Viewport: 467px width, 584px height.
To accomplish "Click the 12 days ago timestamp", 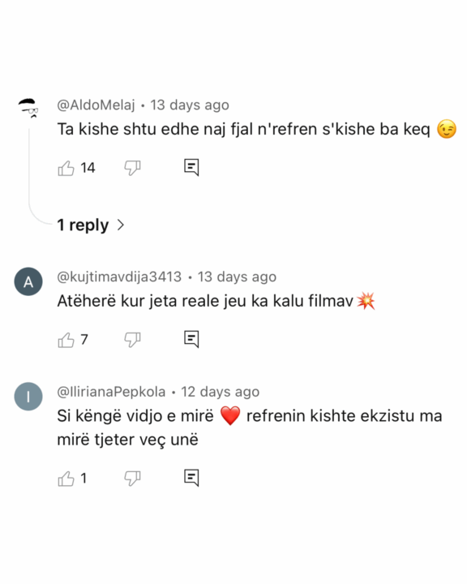I will [x=220, y=392].
